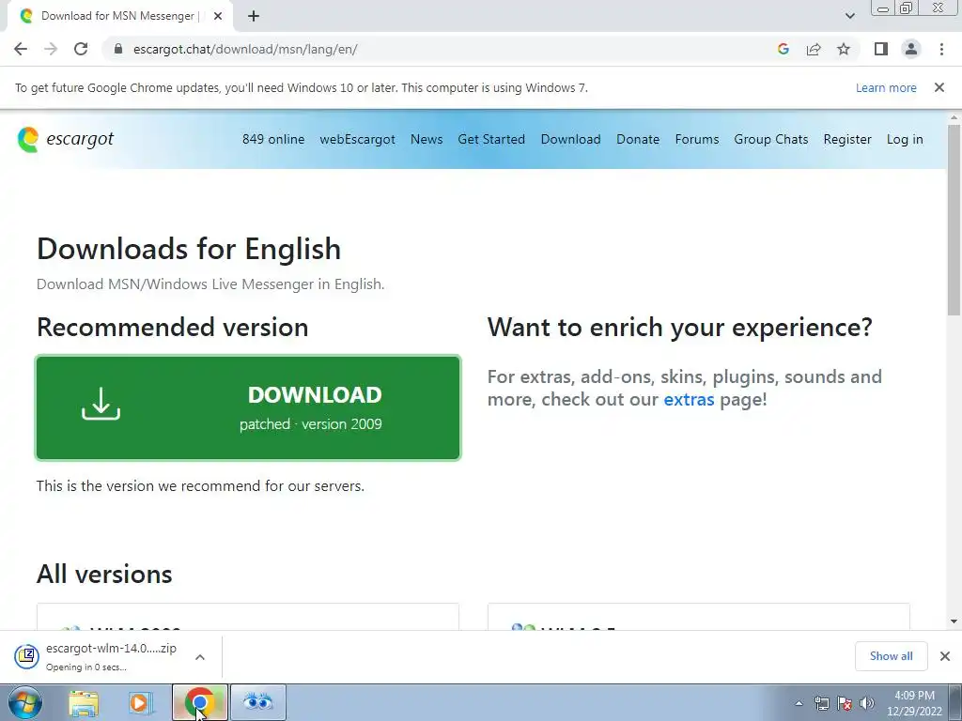962x721 pixels.
Task: Open the News page
Action: [x=427, y=139]
